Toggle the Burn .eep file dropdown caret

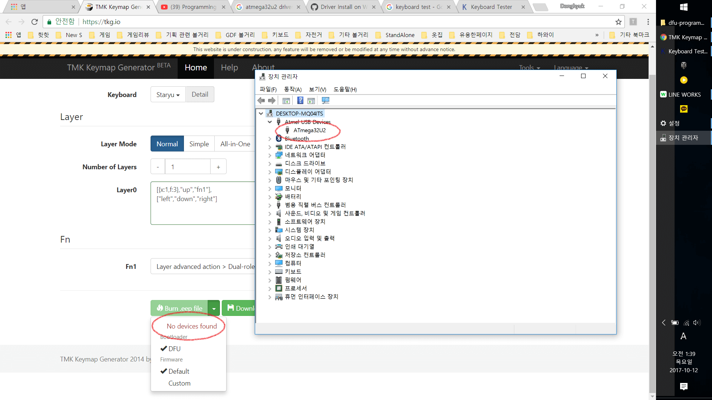[214, 308]
